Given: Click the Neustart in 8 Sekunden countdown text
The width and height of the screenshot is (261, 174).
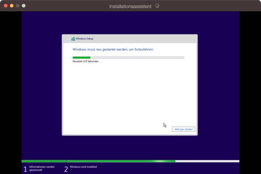Looking at the screenshot, I should 85,61.
